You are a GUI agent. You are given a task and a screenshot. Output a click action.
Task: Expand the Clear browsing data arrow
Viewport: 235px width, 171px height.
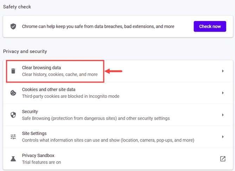click(223, 71)
